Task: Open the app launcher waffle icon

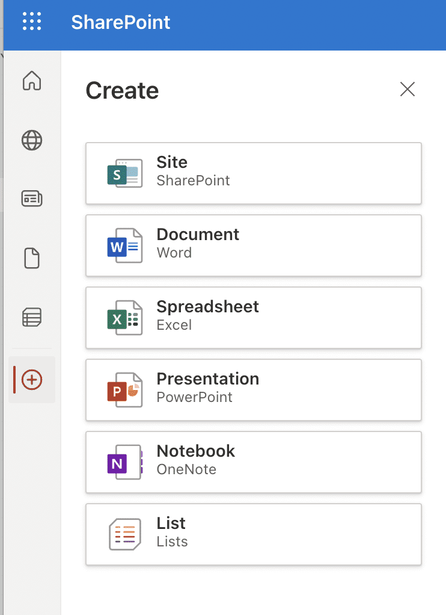Action: click(32, 21)
